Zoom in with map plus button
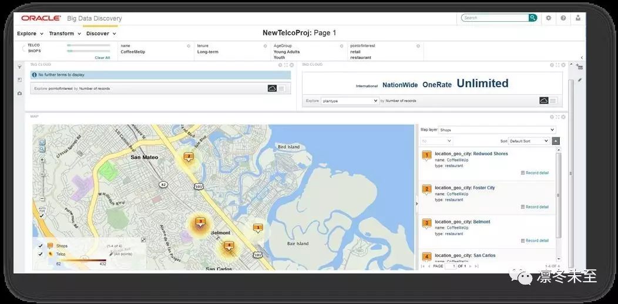Viewport: 618px width, 304px height. [42, 160]
